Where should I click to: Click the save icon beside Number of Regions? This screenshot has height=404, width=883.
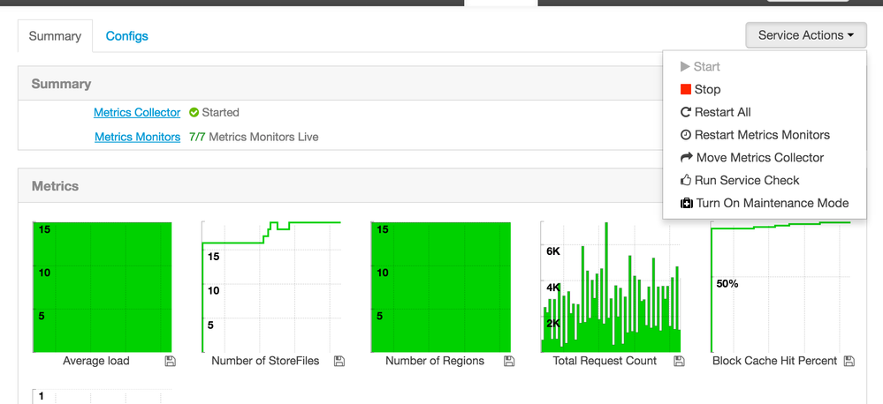(x=508, y=362)
